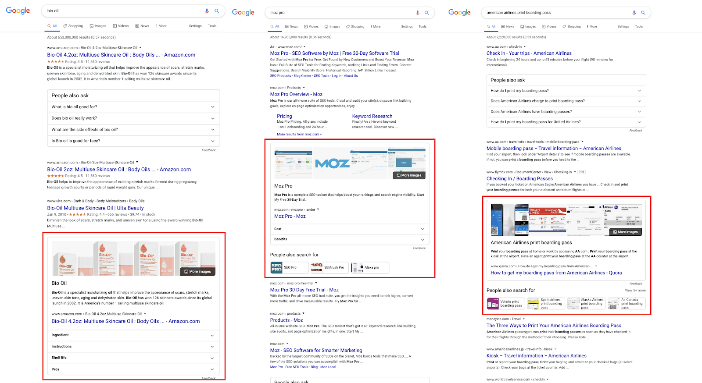Screen dimensions: 702x383
Task: Expand the Shelf life row in the Bio Oil panel
Action: coord(133,358)
